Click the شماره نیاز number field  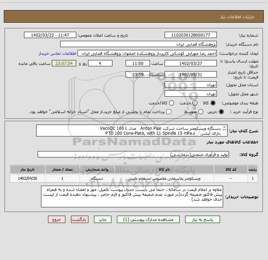(x=191, y=35)
